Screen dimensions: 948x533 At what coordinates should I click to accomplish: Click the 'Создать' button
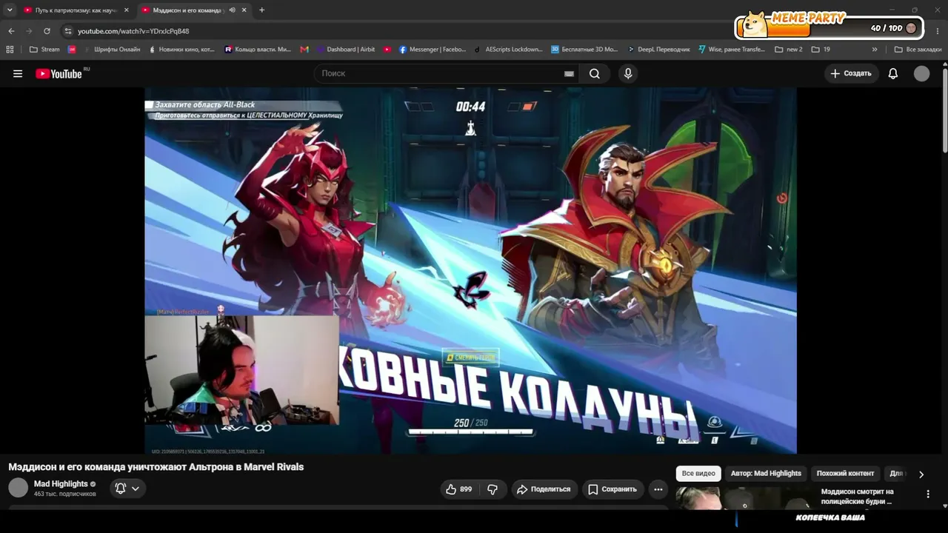coord(851,73)
